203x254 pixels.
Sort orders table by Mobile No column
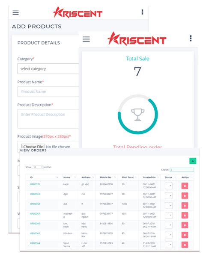click(x=106, y=177)
